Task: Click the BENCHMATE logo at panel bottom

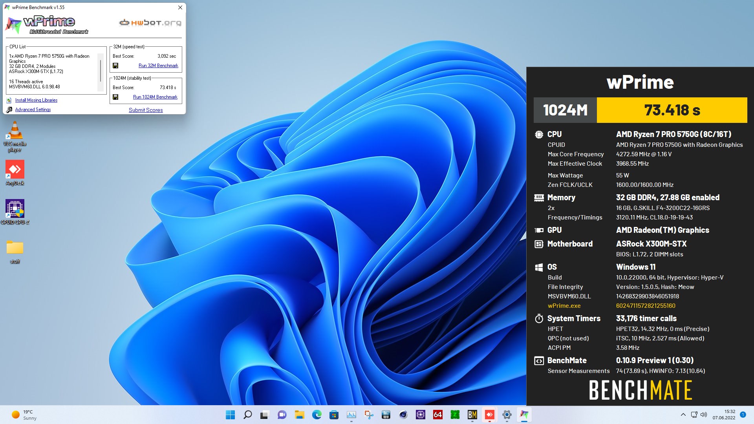Action: pyautogui.click(x=640, y=390)
